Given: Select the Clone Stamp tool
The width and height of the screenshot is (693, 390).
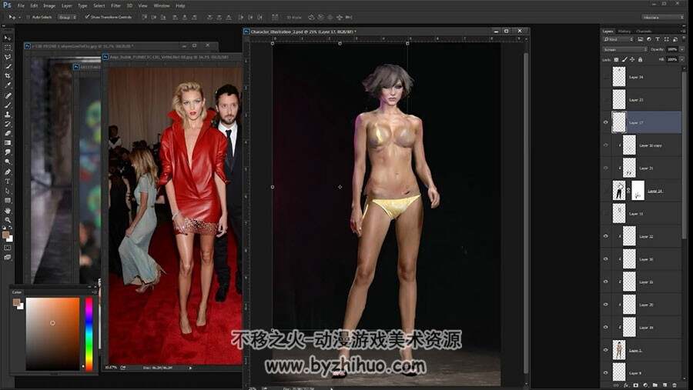Looking at the screenshot, I should click(8, 115).
